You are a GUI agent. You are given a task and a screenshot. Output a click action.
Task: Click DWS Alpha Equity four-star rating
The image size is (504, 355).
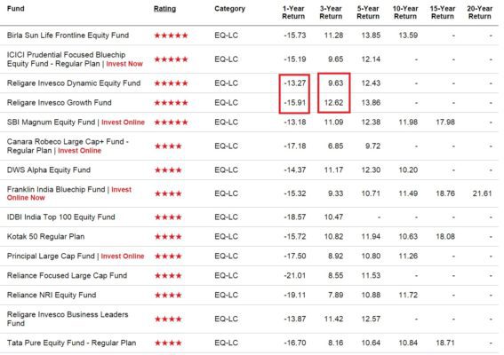(168, 170)
